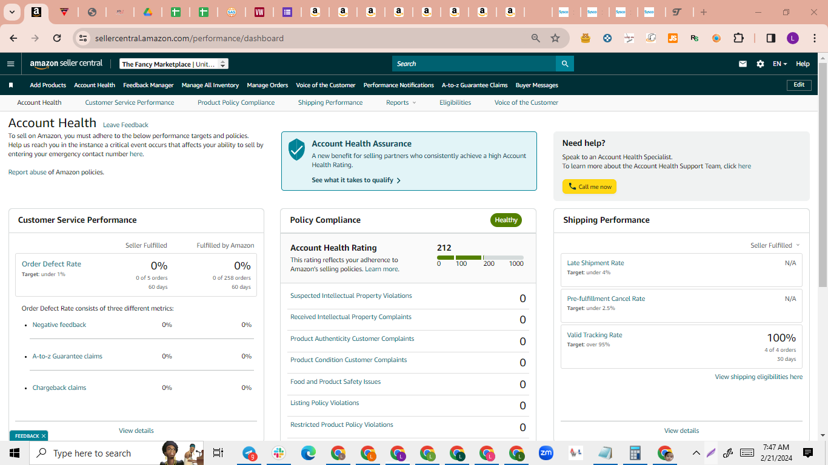Click the Leave Feedback link
This screenshot has width=828, height=465.
point(125,125)
